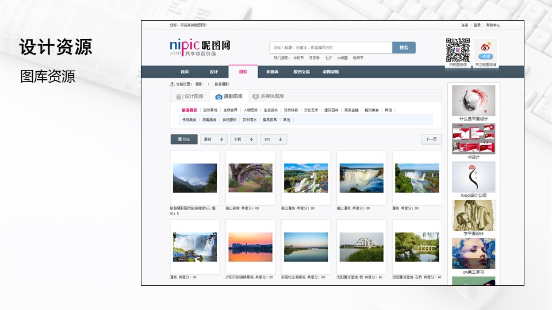Open the 求图求助 navigation item

[x=331, y=72]
